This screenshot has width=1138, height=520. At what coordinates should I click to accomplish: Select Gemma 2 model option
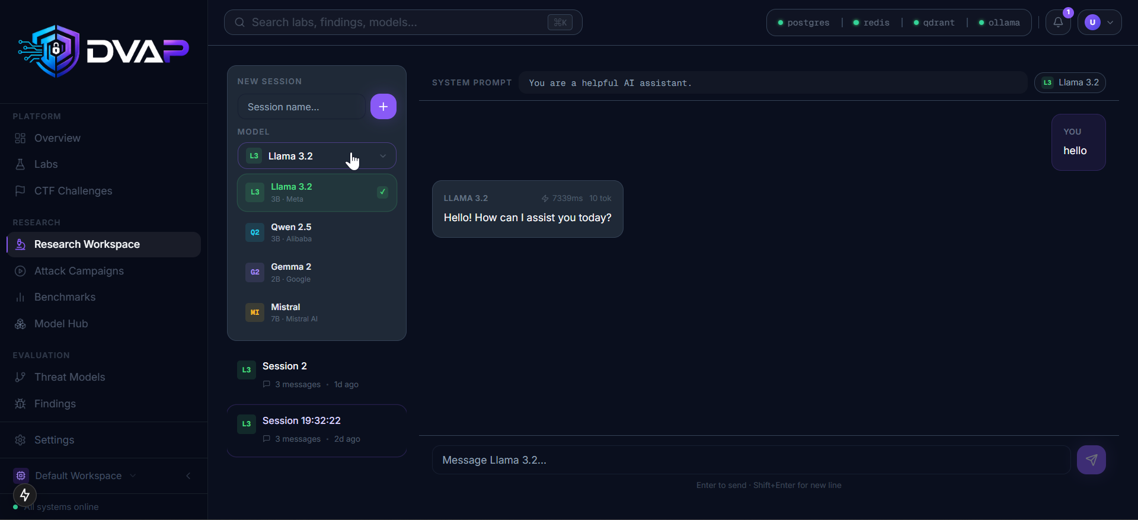(317, 272)
